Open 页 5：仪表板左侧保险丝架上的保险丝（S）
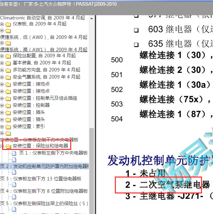Viewport: 213px width, 214px height. (44, 203)
